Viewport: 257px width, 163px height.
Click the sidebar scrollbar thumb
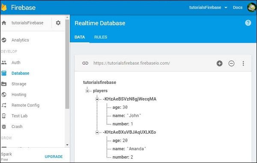pos(67,64)
